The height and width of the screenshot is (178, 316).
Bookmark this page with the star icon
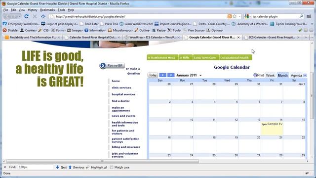235,16
